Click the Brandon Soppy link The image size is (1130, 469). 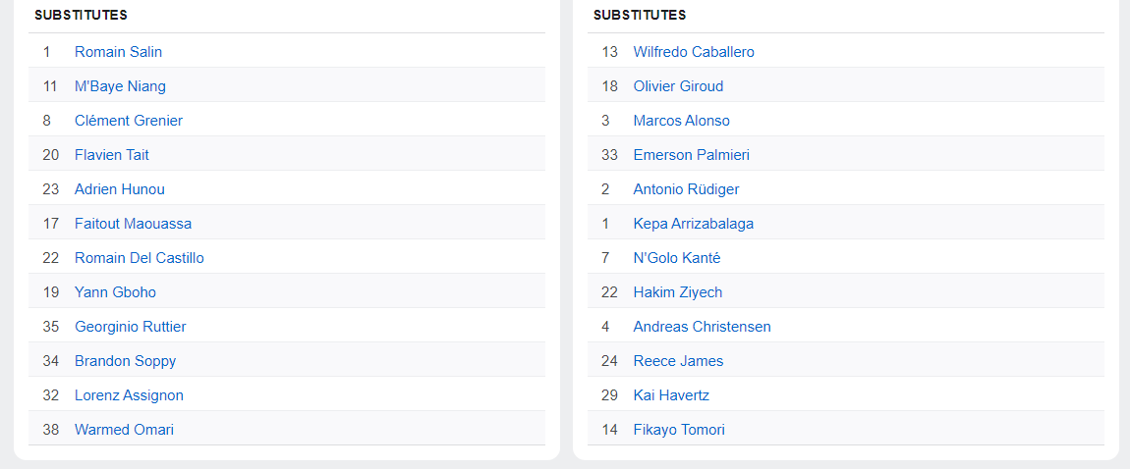(125, 361)
